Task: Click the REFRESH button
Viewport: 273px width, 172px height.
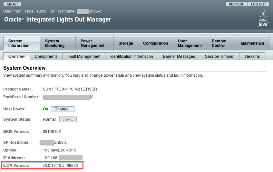Action: [237, 4]
